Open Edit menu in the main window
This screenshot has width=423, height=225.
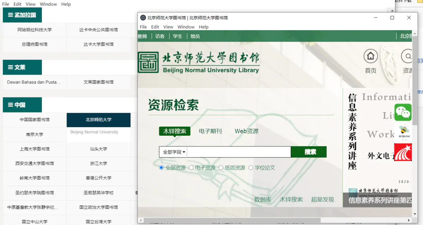[18, 4]
